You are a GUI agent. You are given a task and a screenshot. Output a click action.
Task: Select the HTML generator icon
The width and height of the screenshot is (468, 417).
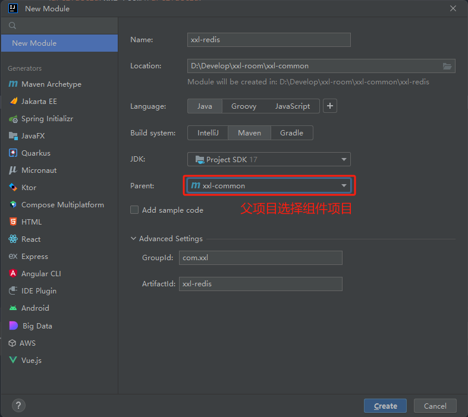coord(13,222)
